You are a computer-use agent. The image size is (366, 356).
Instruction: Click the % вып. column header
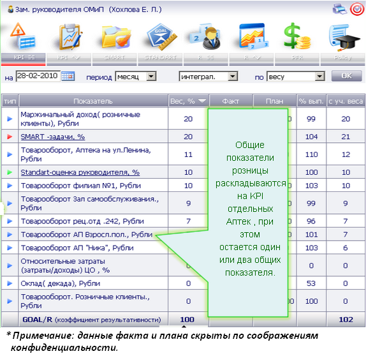(311, 101)
